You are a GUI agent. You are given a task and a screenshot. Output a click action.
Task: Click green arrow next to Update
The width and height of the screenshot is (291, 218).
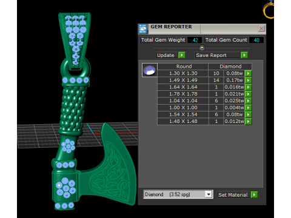(182, 55)
